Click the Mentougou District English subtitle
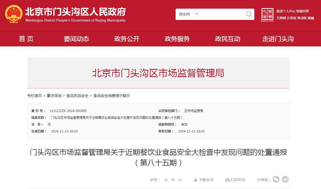Screen dimensions: 321x189 [76, 20]
